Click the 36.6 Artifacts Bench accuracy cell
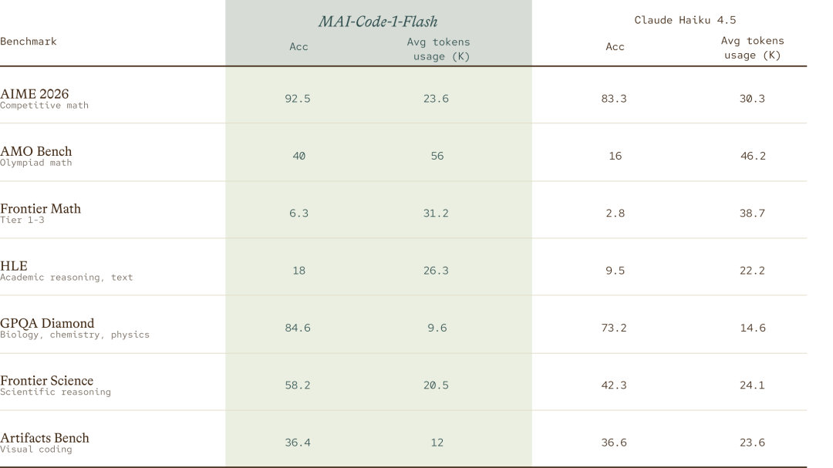 614,443
